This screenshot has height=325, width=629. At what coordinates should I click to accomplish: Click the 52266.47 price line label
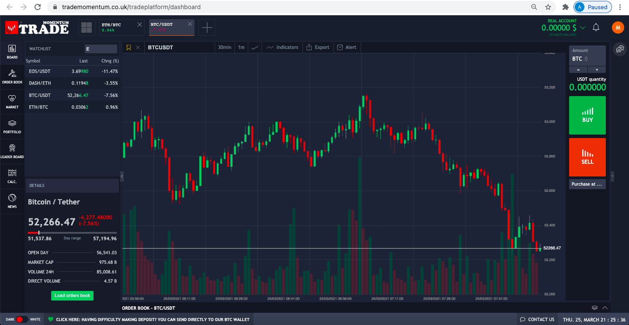(x=552, y=248)
